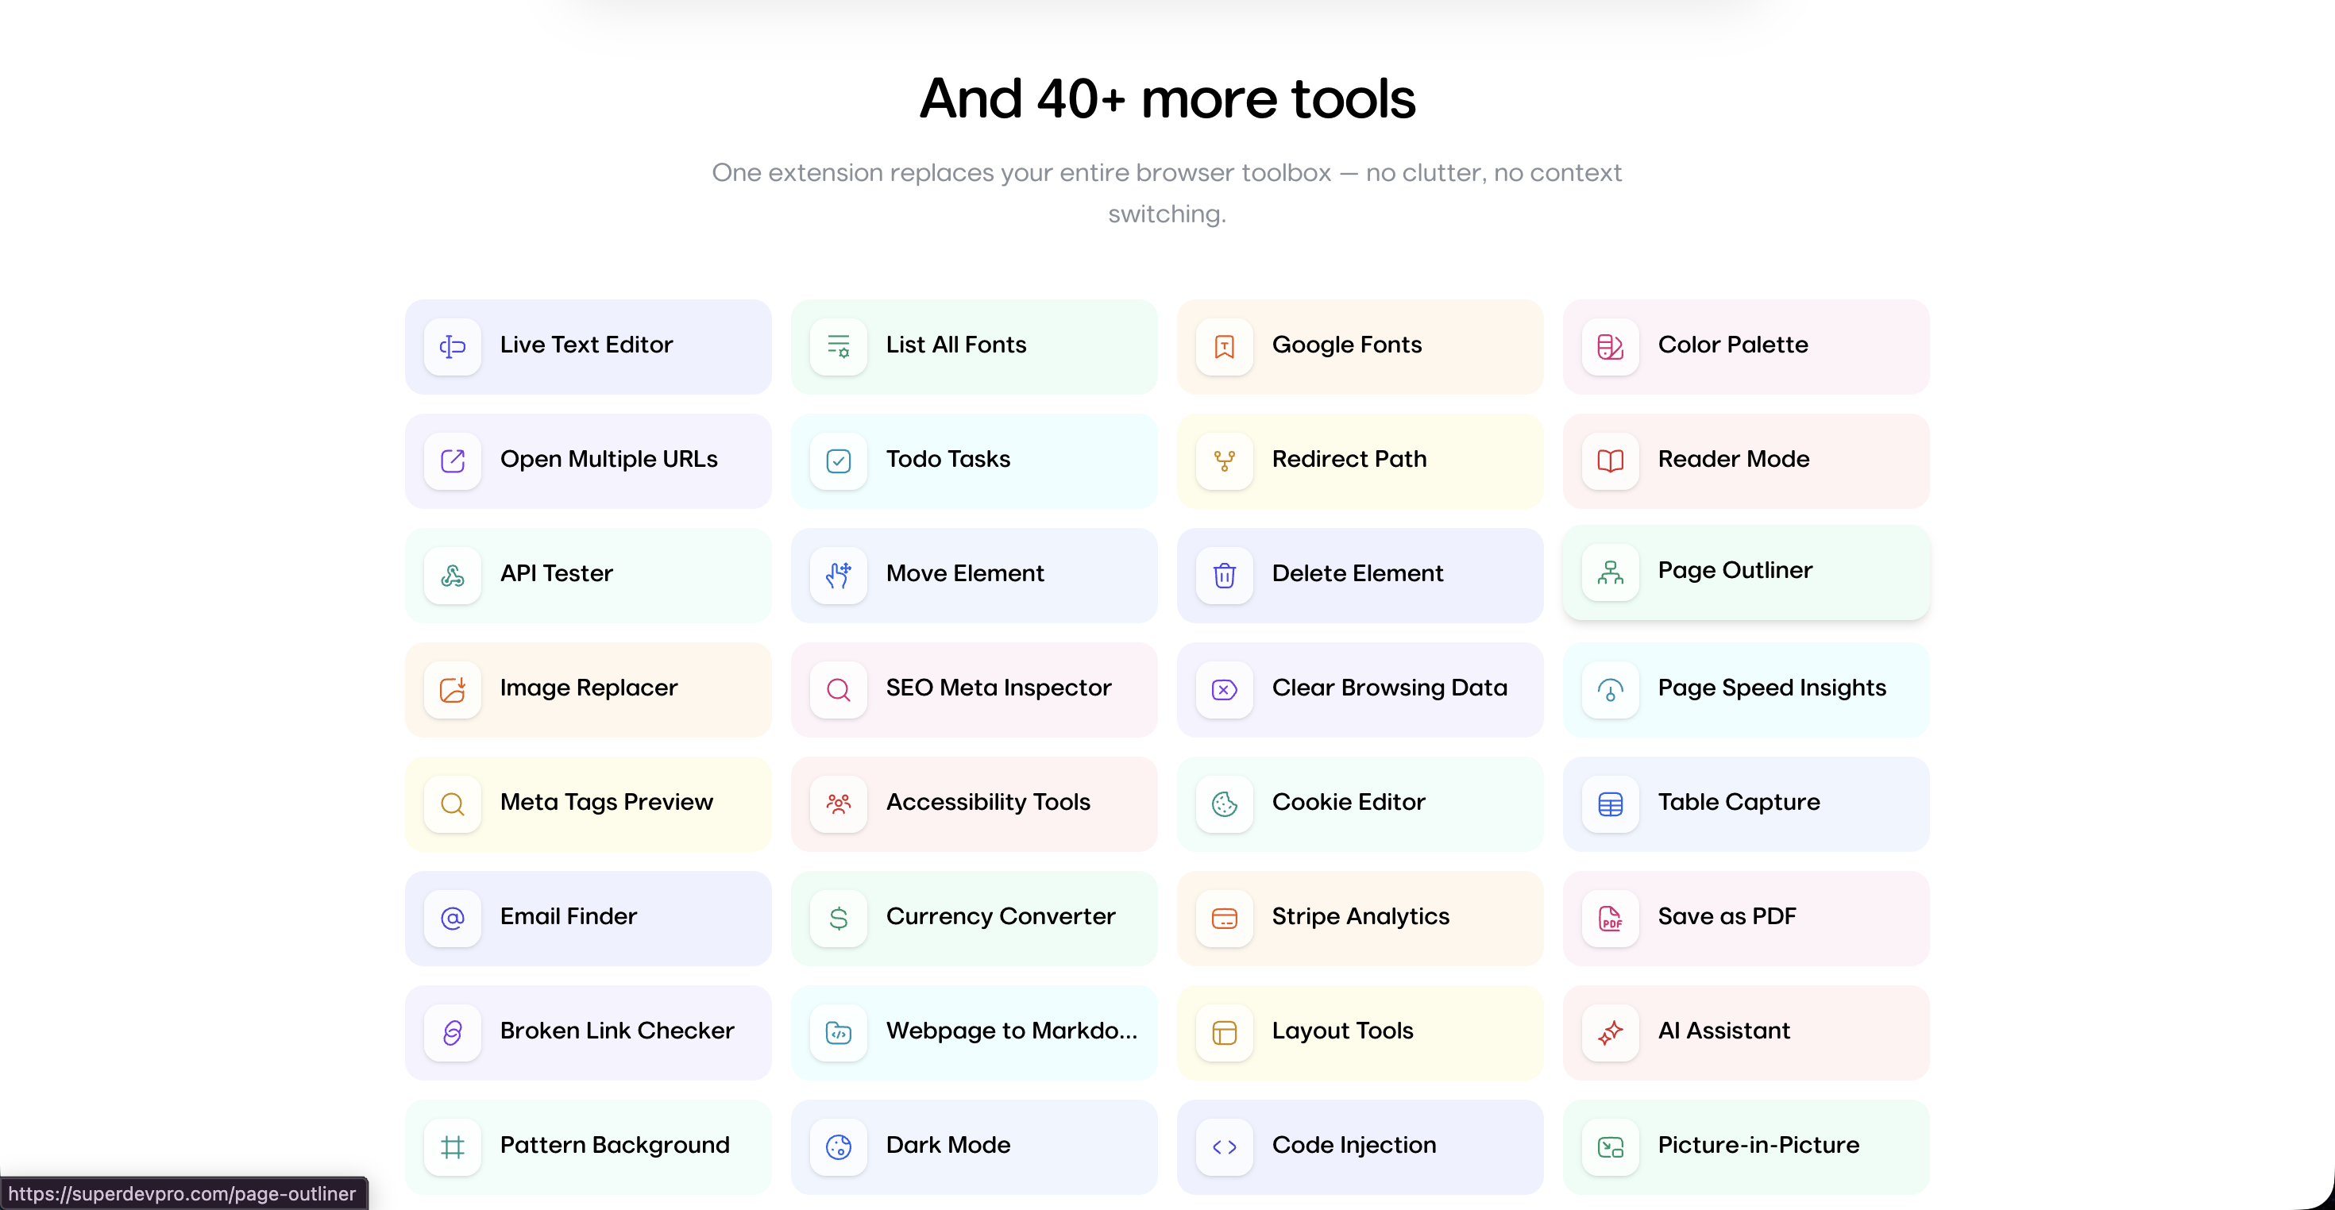Click the Webpage to Markdown folder icon
This screenshot has height=1210, width=2335.
(839, 1031)
